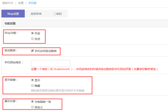Viewport: 168px width, 111px height.
Task: Toggle the 手机访问自动跳转 checkbox
Action: (32, 51)
